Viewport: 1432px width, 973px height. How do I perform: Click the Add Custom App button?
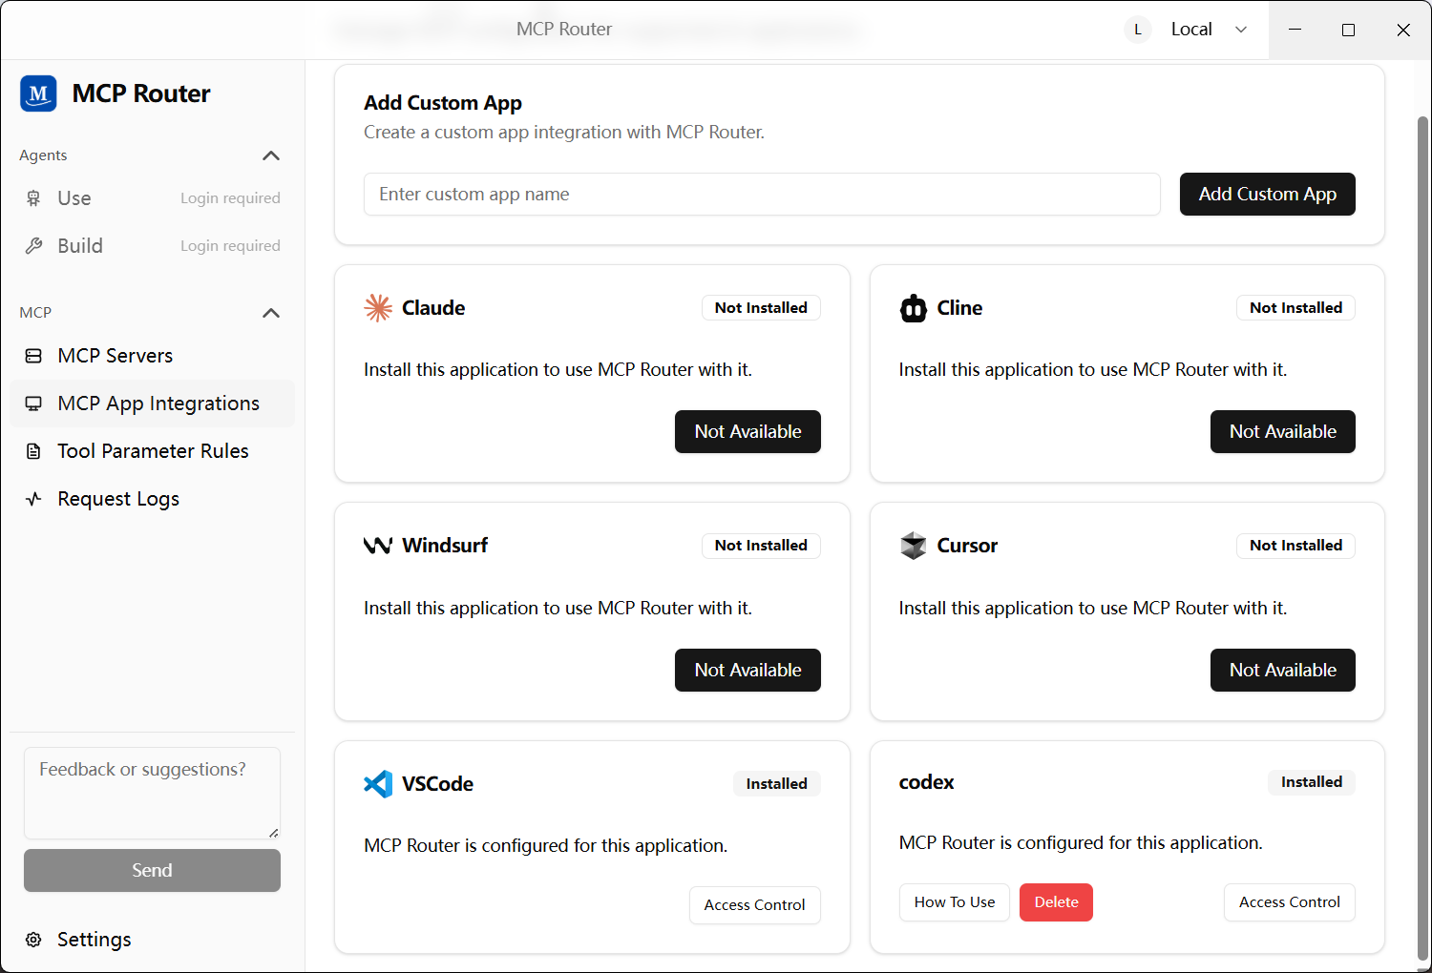pos(1267,195)
